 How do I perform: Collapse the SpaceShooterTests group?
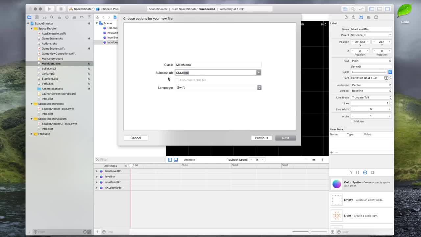click(x=32, y=104)
